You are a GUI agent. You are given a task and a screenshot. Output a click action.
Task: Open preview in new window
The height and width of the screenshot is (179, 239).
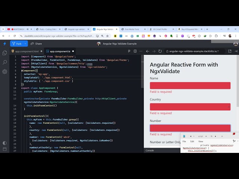[230, 51]
